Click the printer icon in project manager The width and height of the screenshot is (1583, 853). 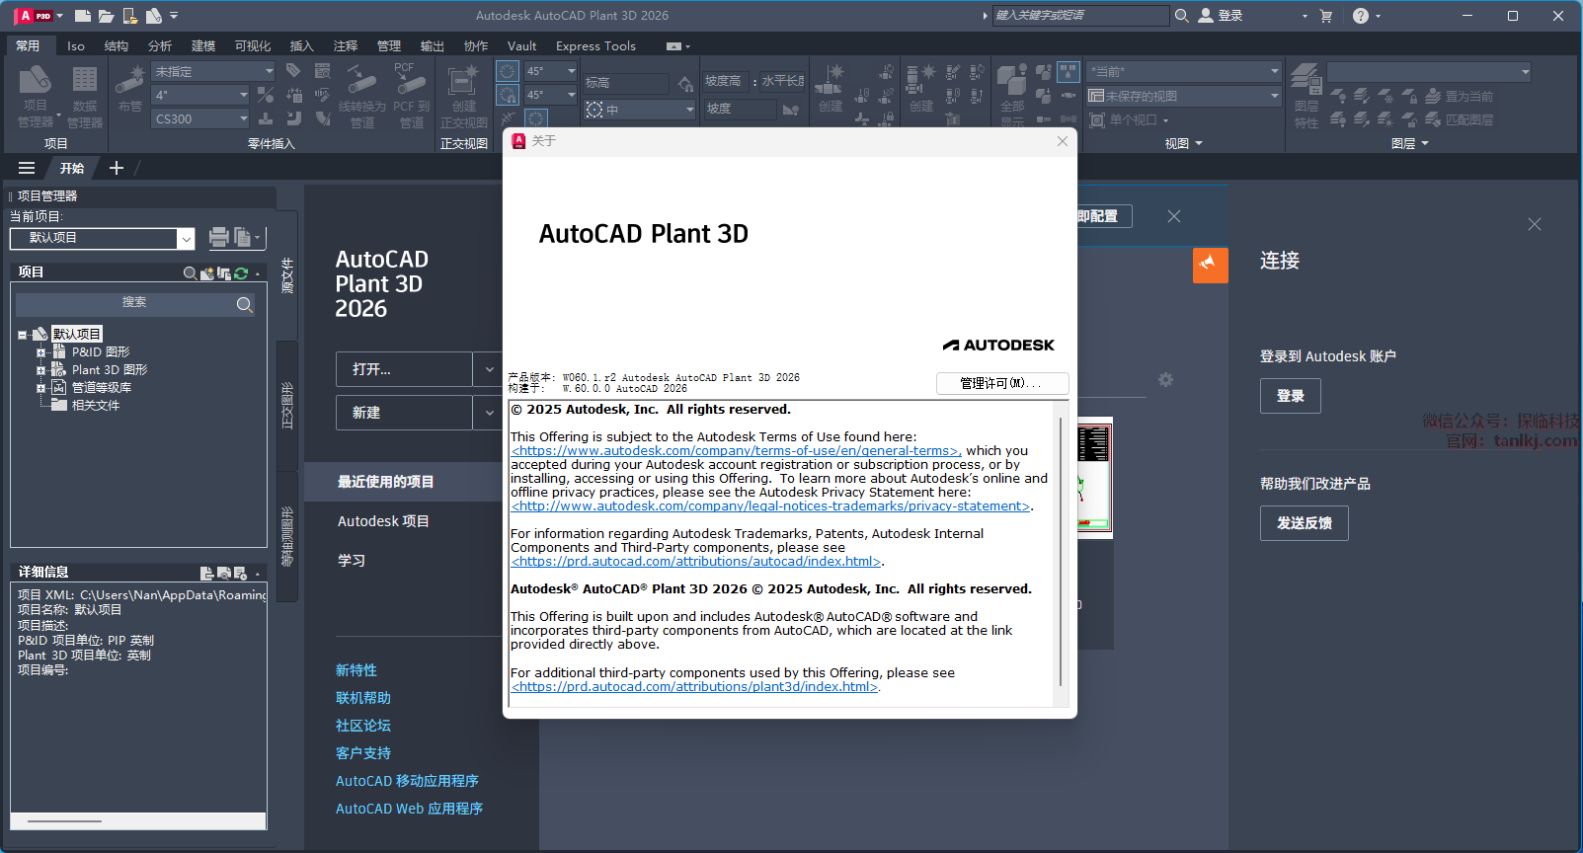click(219, 237)
